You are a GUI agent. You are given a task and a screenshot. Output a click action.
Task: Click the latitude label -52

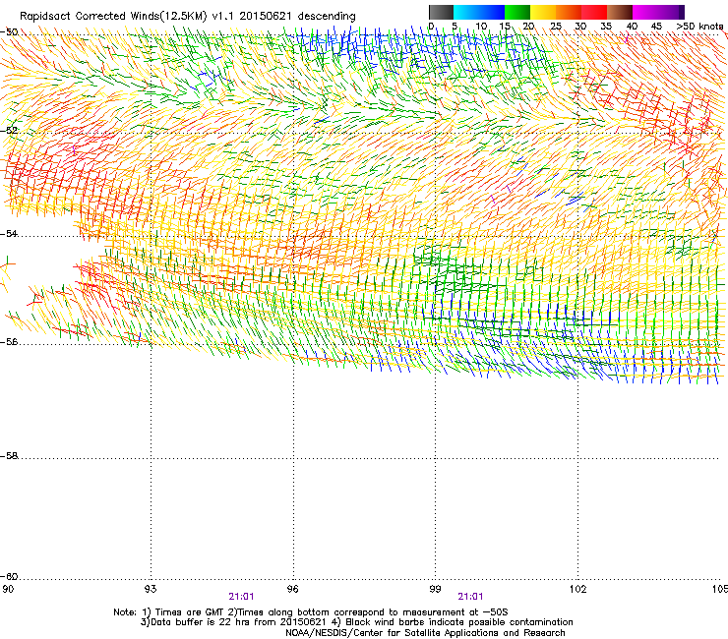point(9,131)
